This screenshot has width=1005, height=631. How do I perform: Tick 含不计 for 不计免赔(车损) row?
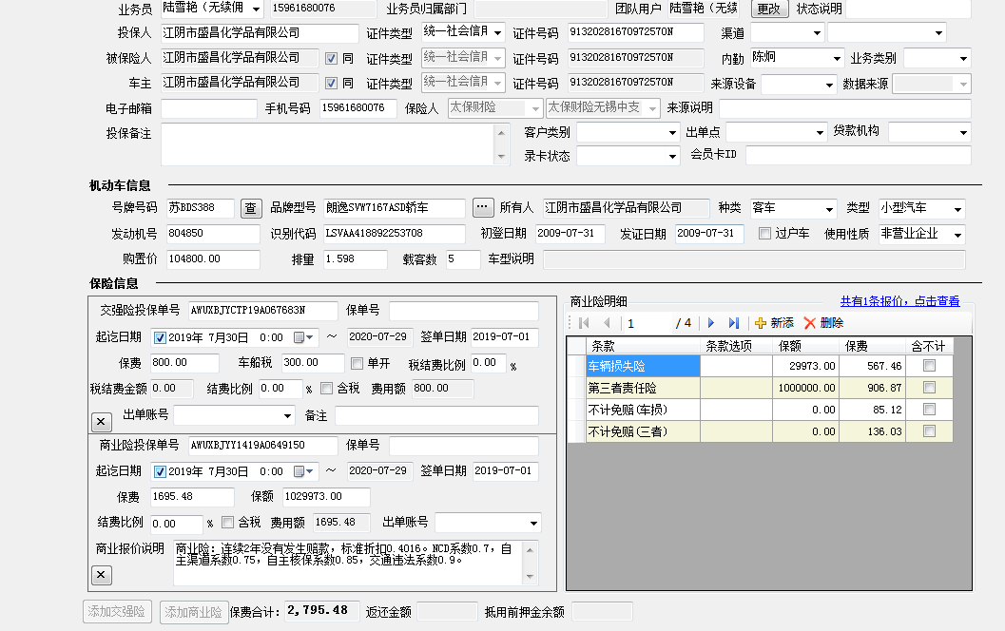pyautogui.click(x=929, y=410)
